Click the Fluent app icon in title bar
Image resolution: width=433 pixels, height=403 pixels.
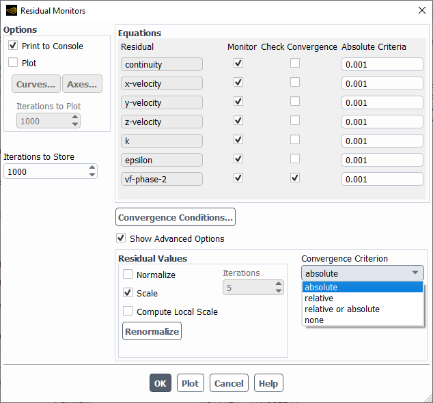(11, 11)
